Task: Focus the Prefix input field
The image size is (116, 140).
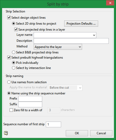Action: pyautogui.click(x=30, y=99)
